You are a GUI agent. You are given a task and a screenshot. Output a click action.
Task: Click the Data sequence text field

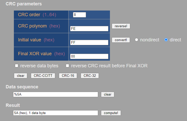[x=55, y=95]
